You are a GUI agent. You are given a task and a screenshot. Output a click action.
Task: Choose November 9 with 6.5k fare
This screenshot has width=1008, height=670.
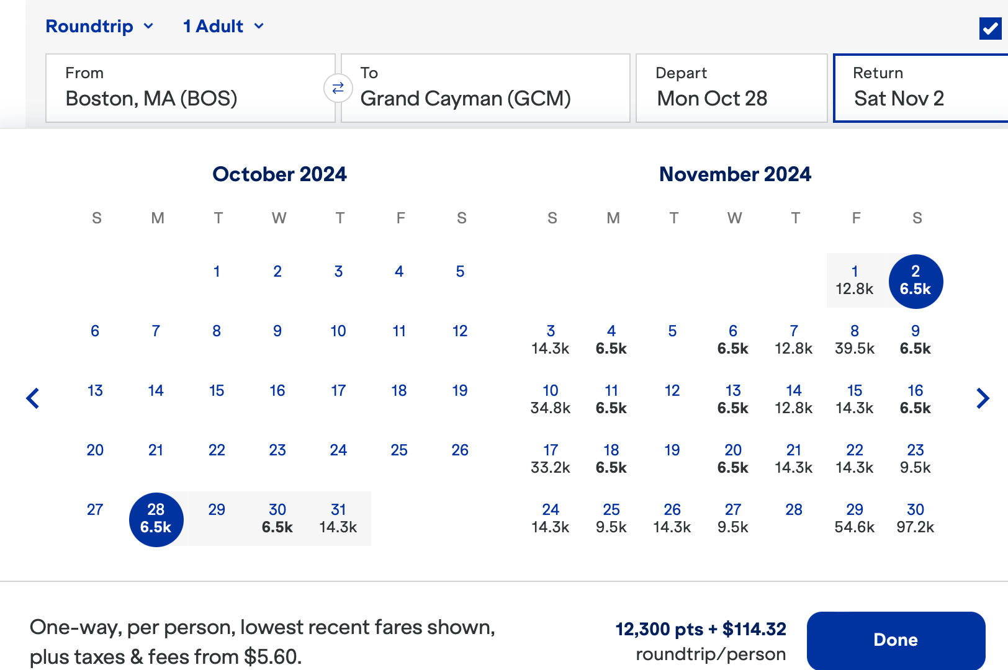916,340
